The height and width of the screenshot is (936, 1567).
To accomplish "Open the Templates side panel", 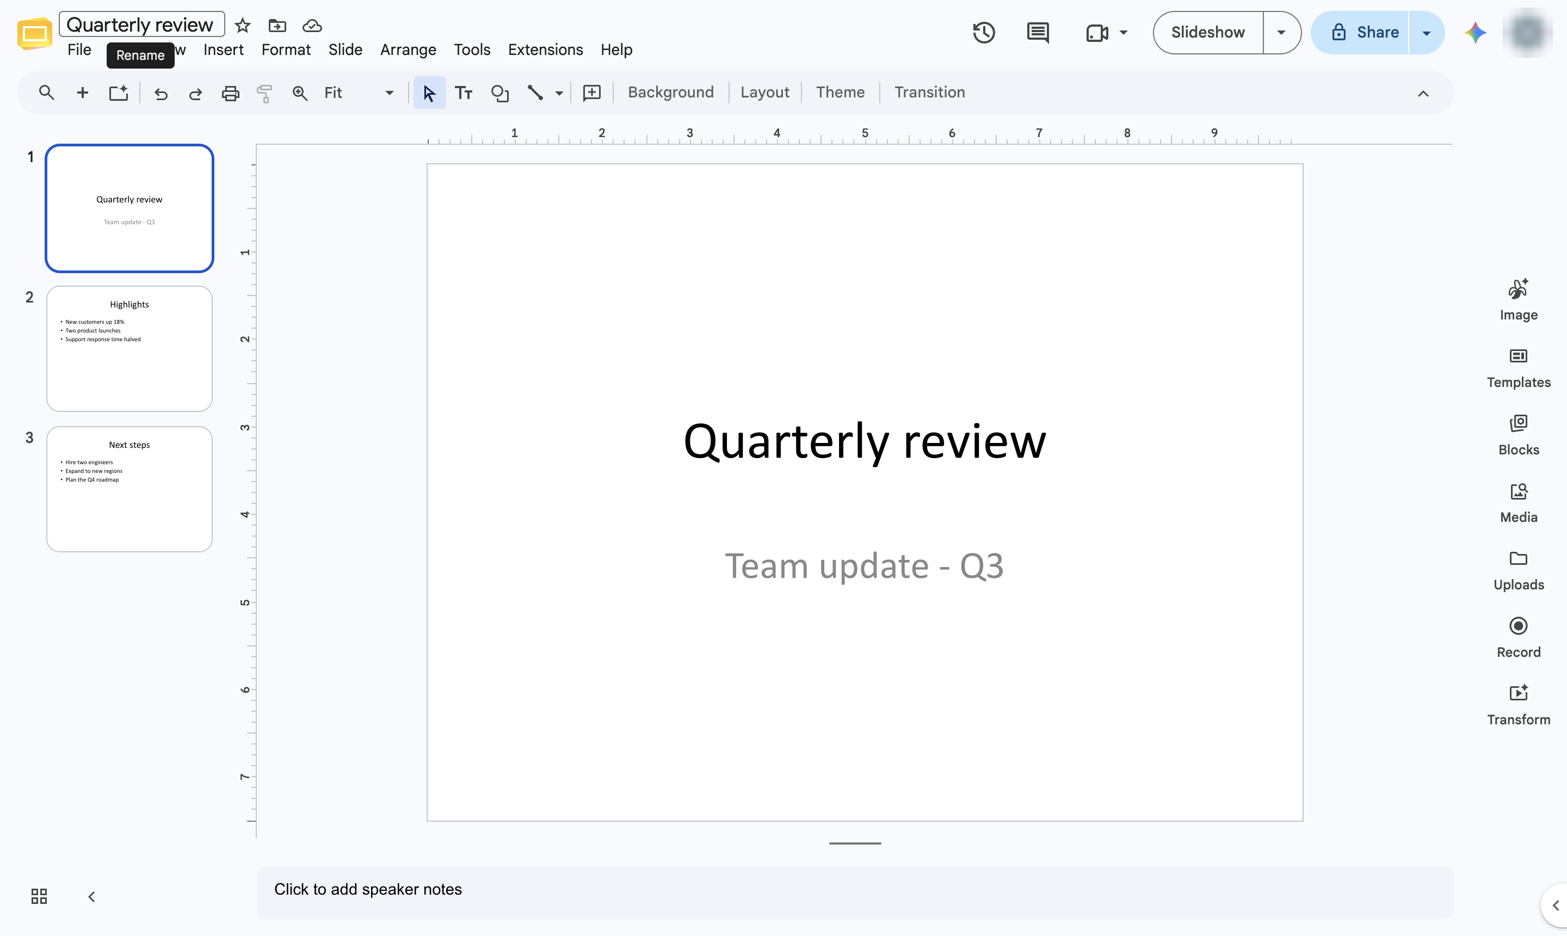I will tap(1519, 368).
